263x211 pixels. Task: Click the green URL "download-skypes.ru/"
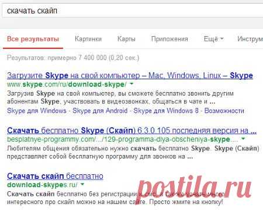point(42,185)
